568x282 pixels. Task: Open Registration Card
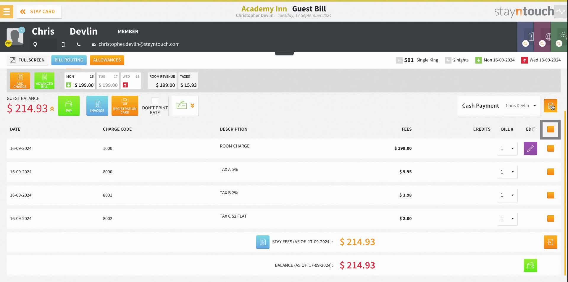[x=125, y=106]
